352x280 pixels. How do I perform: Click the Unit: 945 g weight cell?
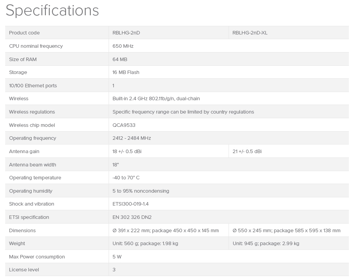coord(266,244)
